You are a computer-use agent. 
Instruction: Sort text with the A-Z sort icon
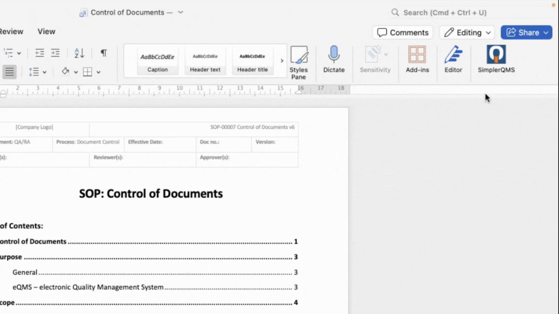(79, 53)
